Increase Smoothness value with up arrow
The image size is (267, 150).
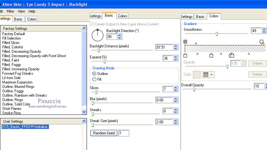[x=264, y=29]
